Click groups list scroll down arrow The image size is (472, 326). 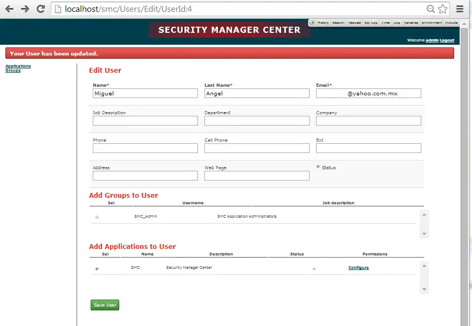coord(424,234)
